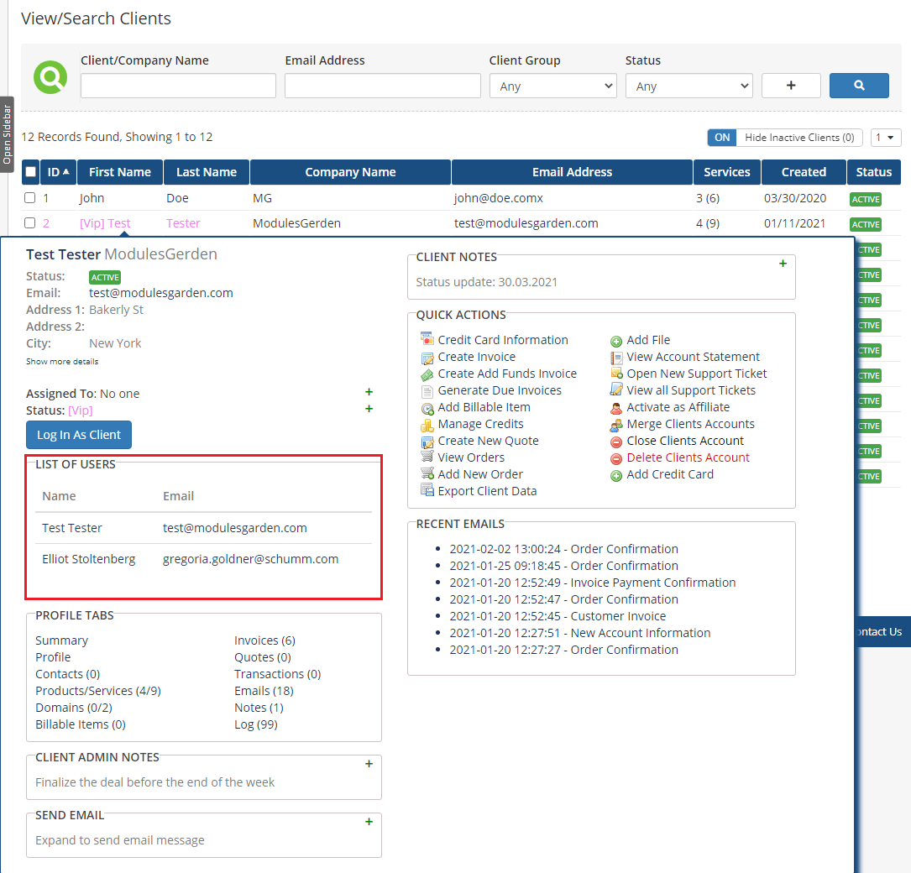Click the Add File plus icon
911x873 pixels.
(x=615, y=341)
